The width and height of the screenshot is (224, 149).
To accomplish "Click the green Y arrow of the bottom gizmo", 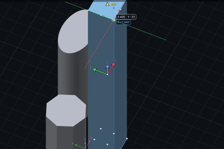I will [80, 146].
